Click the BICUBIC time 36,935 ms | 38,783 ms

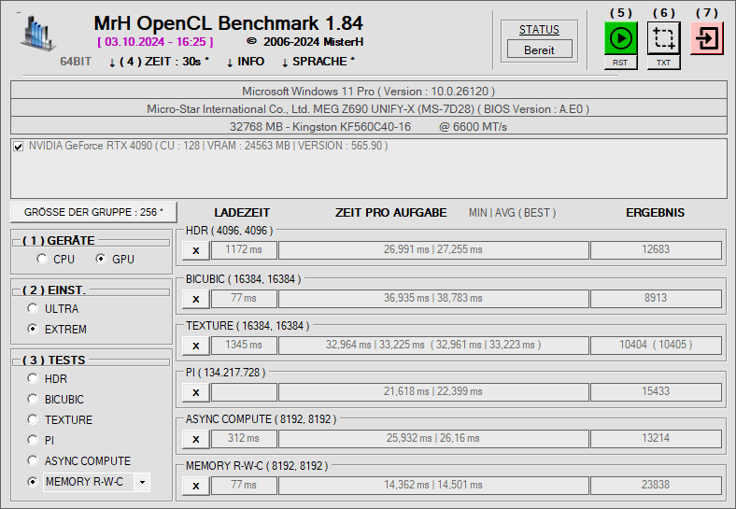coord(433,298)
